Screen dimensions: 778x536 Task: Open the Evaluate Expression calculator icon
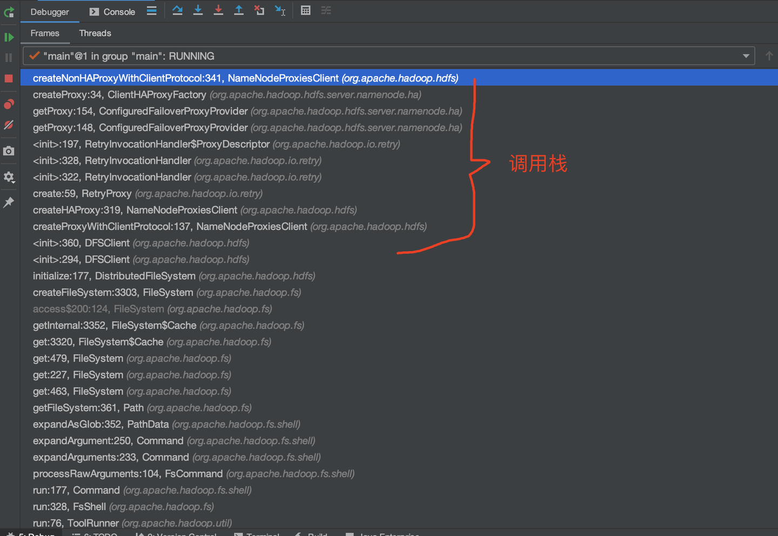[305, 10]
